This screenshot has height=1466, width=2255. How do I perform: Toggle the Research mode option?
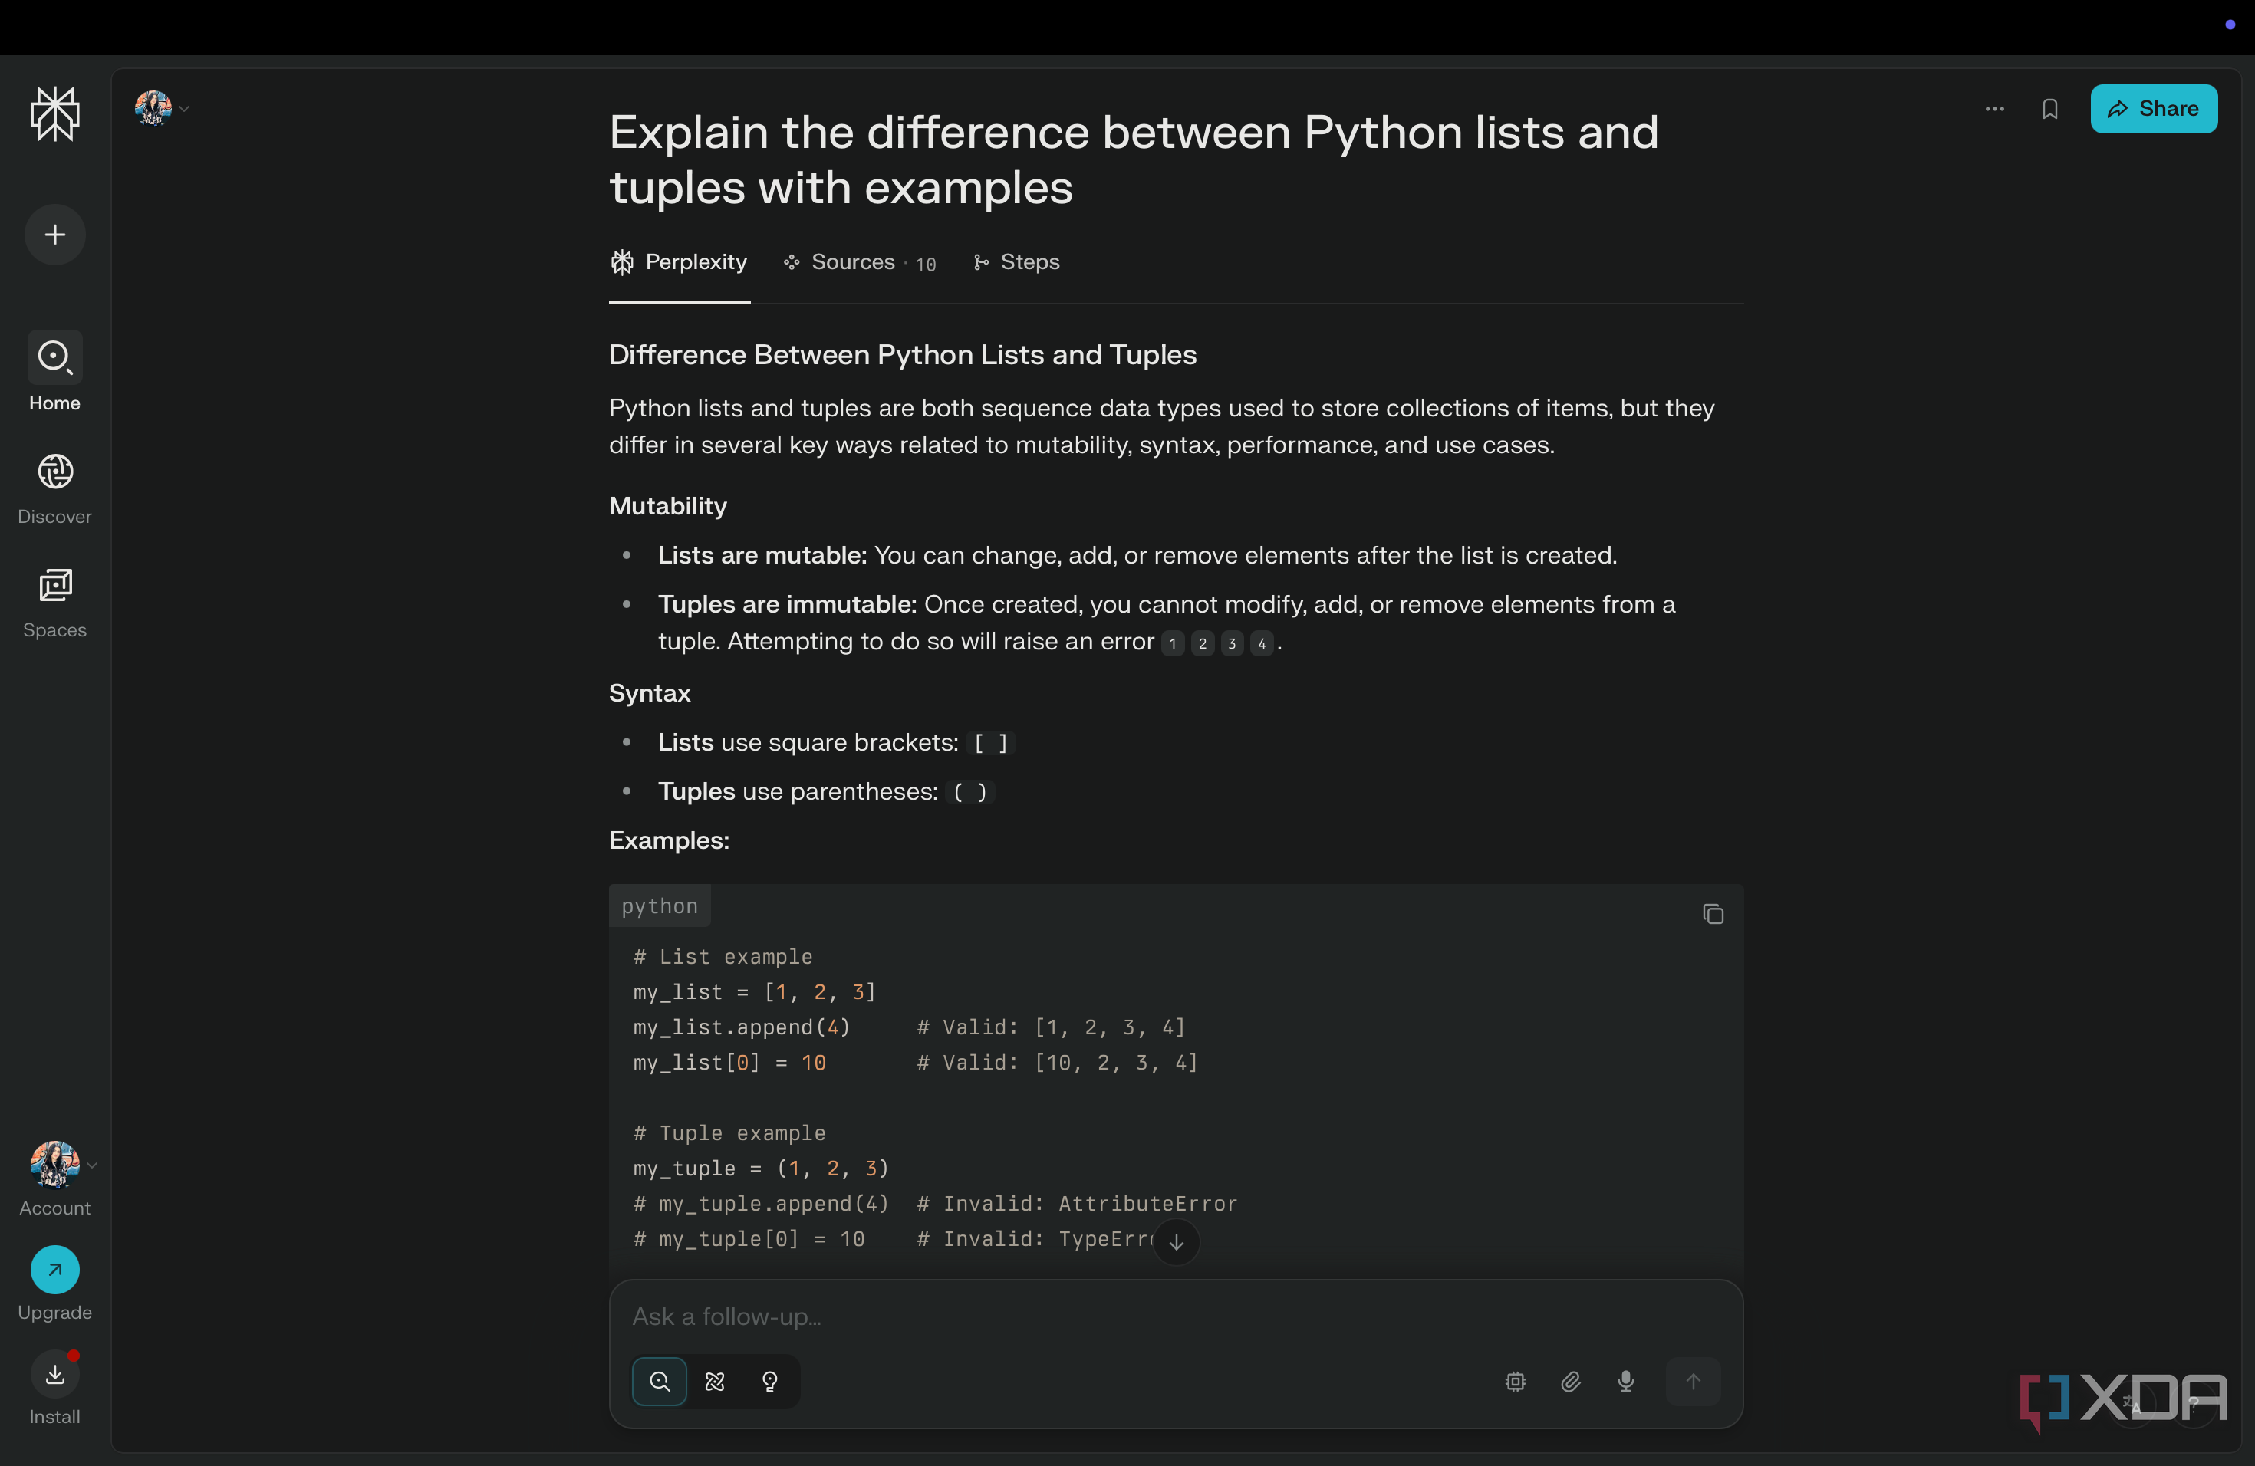tap(714, 1381)
